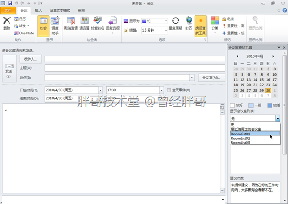This screenshot has width=288, height=204.
Task: Select RoomList02 in the list
Action: (255, 138)
